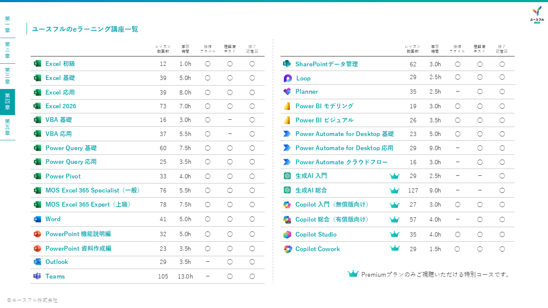Viewport: 548px width, 308px height.
Task: Click the icon next to Power Pivot
Action: click(37, 176)
